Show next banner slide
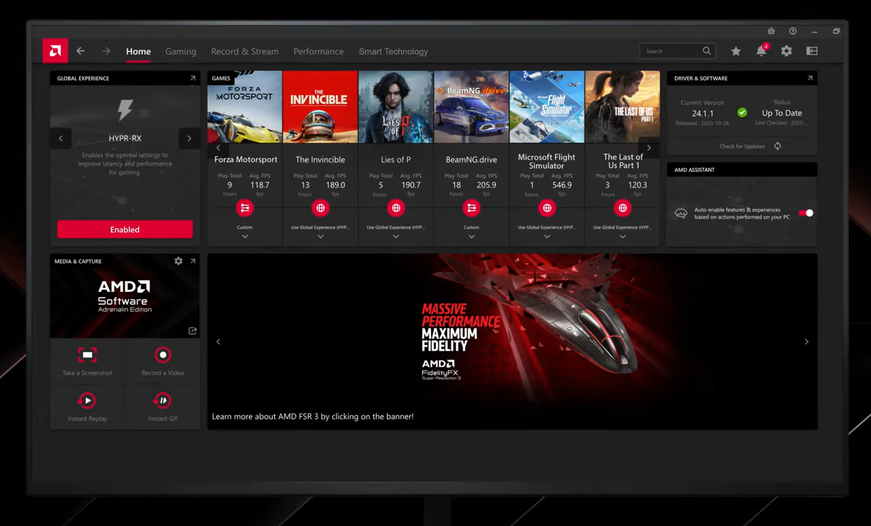 click(806, 342)
